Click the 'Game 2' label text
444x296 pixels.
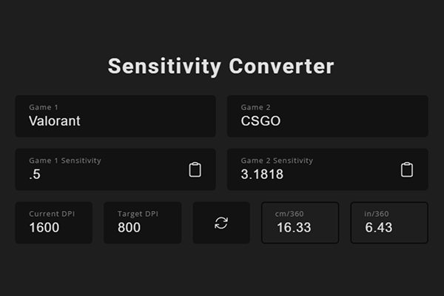[255, 107]
